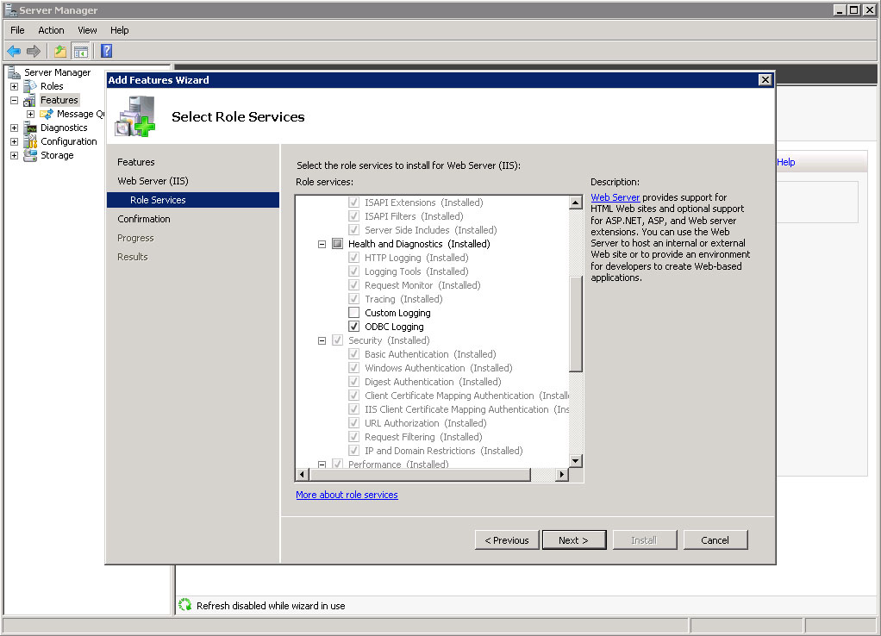The width and height of the screenshot is (881, 636).
Task: Click the role services horizontal scrollbar thumb
Action: [420, 475]
